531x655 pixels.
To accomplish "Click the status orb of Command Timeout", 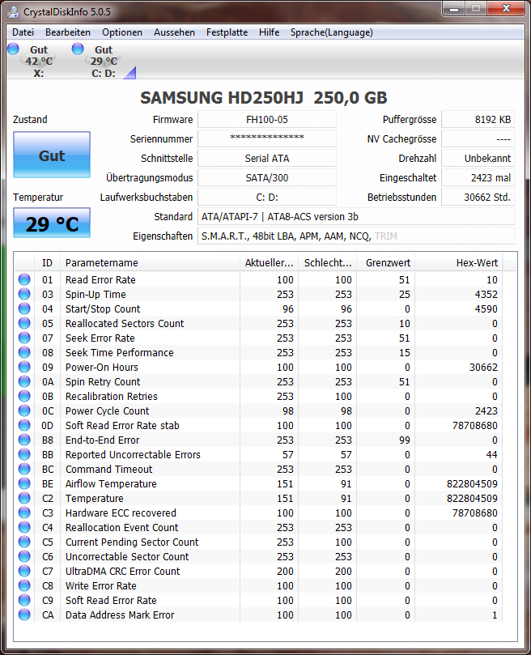I will point(24,469).
